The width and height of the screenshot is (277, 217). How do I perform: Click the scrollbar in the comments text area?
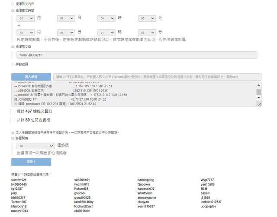pyautogui.click(x=259, y=92)
